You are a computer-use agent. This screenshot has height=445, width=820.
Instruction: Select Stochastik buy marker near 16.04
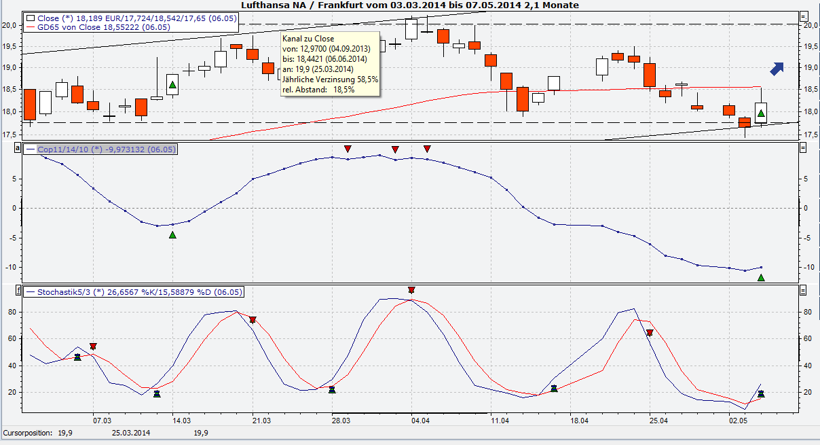pyautogui.click(x=554, y=388)
